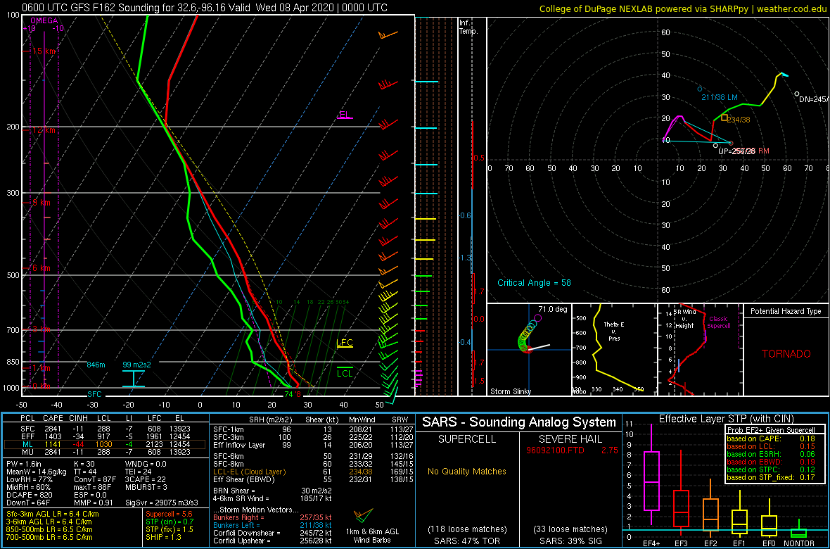Click the SHIP = 1.3 index

(165, 537)
